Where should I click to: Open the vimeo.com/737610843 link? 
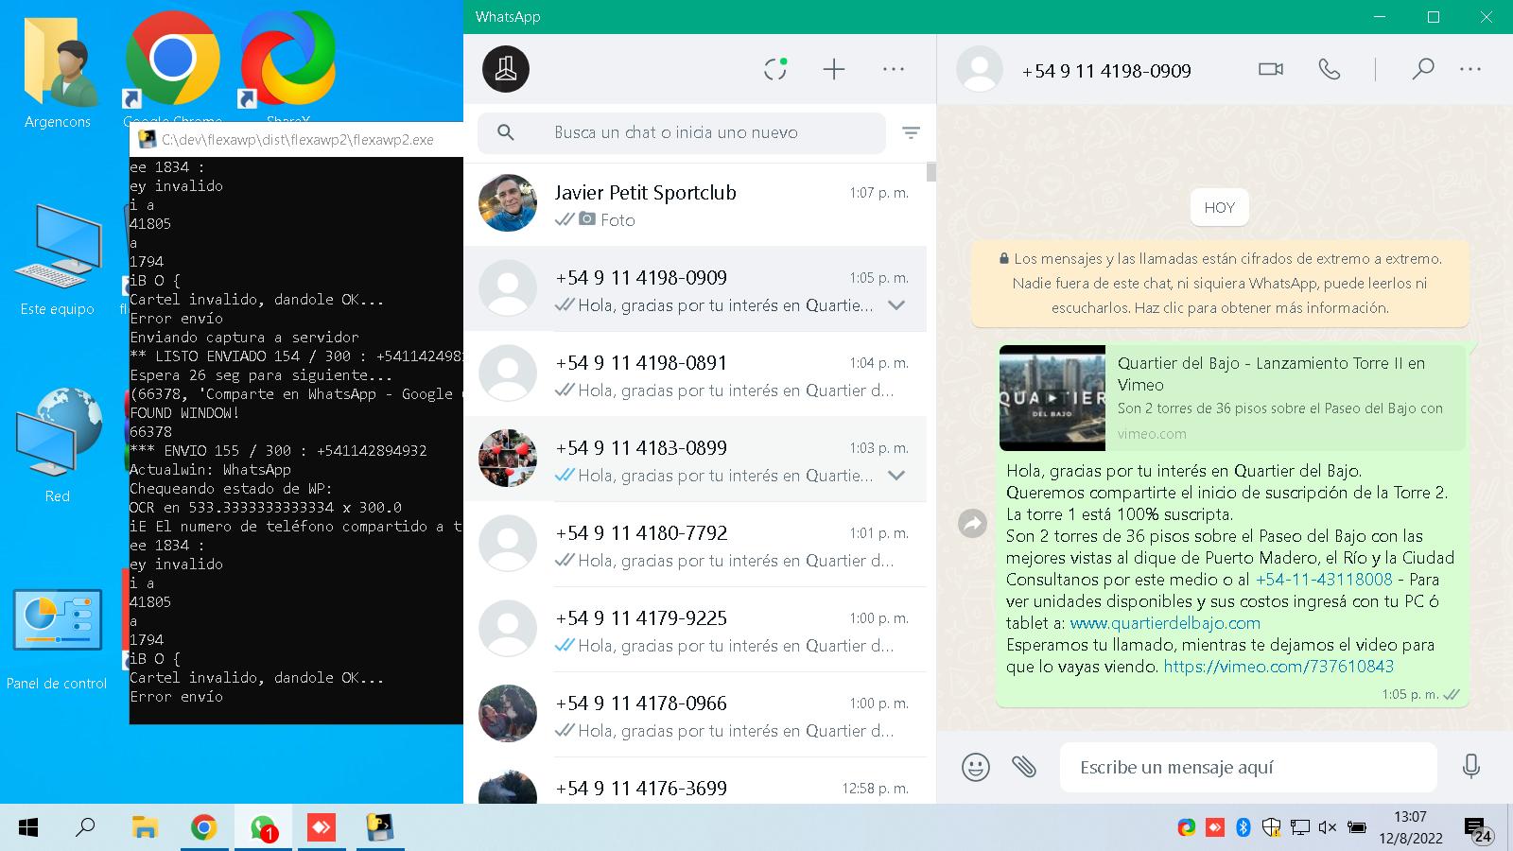coord(1278,667)
